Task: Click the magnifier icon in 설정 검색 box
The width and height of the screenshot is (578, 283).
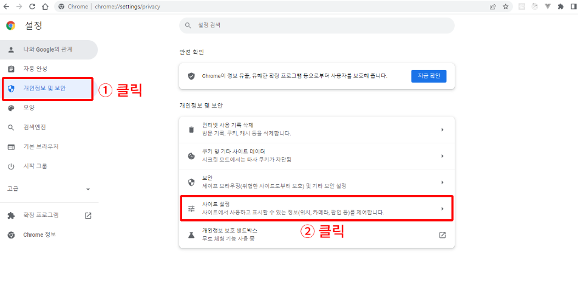Action: click(188, 26)
